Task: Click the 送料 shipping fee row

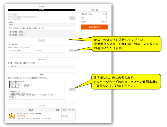Action: [94, 18]
